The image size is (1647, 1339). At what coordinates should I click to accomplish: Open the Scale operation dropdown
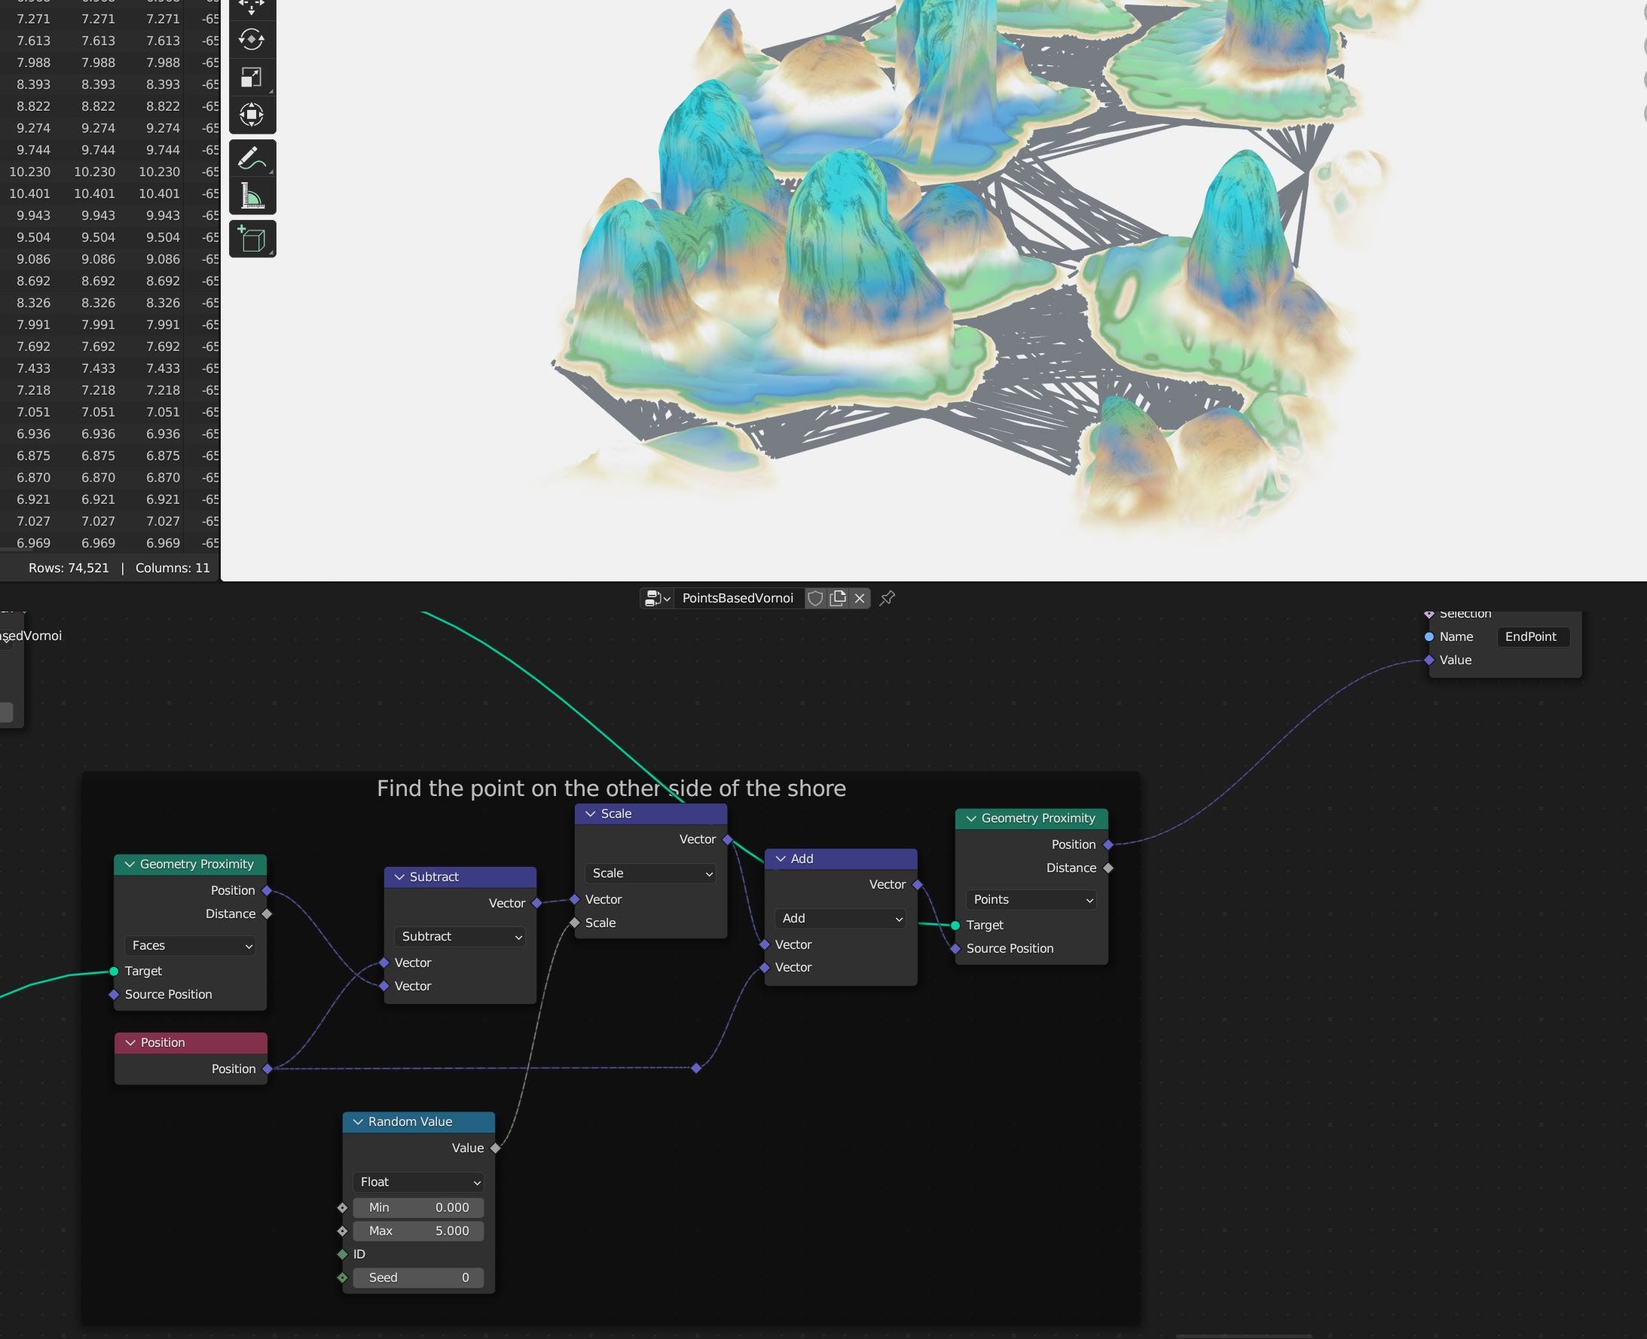pos(651,873)
